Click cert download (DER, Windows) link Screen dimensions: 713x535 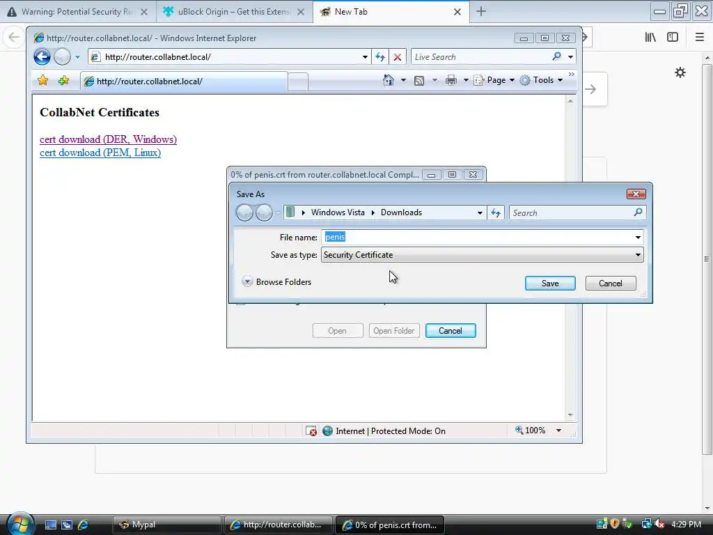pyautogui.click(x=108, y=139)
